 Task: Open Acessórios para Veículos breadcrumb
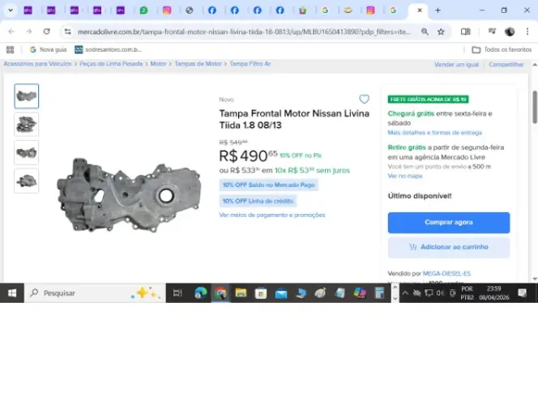37,64
